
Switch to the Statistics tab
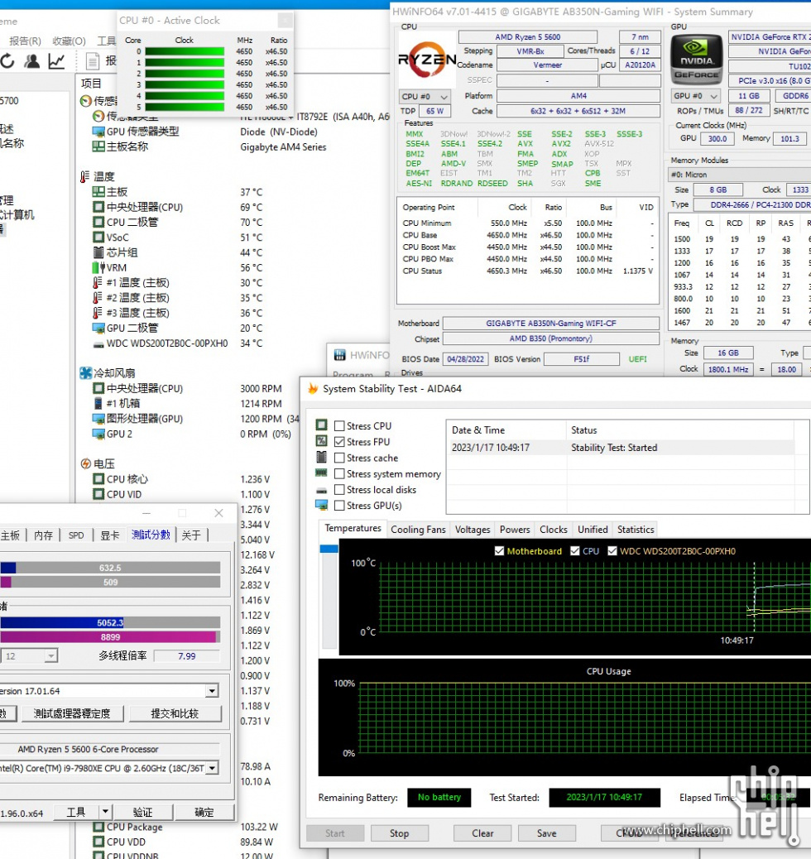635,529
